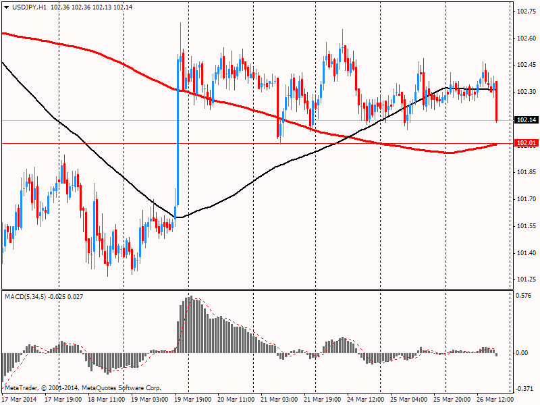Click the red 102.01 price level label
The image size is (540, 405).
point(526,143)
